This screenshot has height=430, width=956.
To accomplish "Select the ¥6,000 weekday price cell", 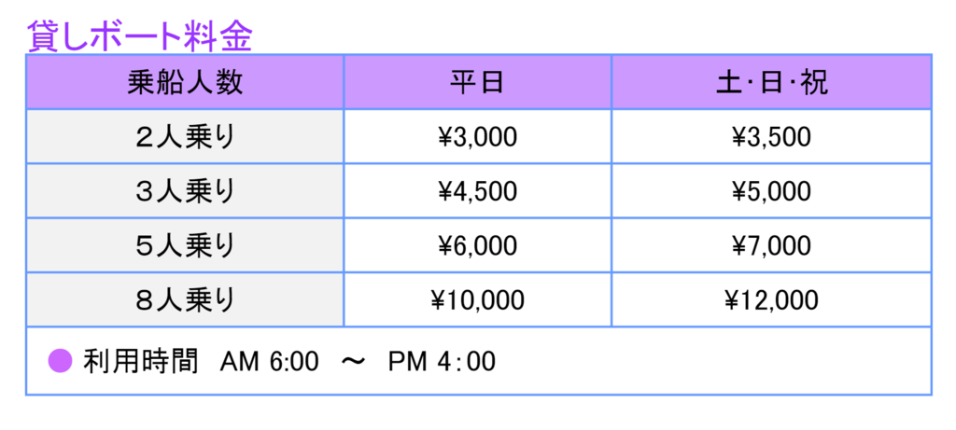I will pyautogui.click(x=477, y=245).
